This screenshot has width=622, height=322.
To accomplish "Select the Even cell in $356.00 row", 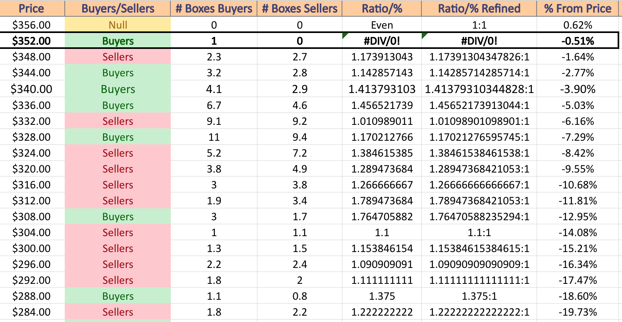I will (382, 25).
